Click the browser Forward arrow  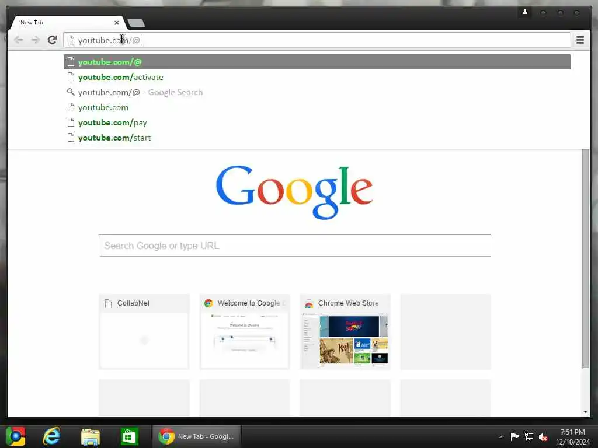click(x=36, y=40)
